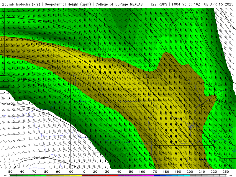The image size is (236, 177).
Task: Click the 'Geopotential Height (gpm)' title text
Action: click(68, 4)
